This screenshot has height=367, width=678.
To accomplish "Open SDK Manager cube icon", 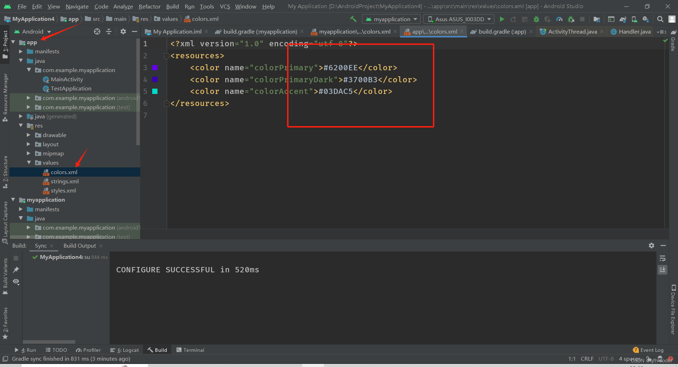I will tap(646, 19).
